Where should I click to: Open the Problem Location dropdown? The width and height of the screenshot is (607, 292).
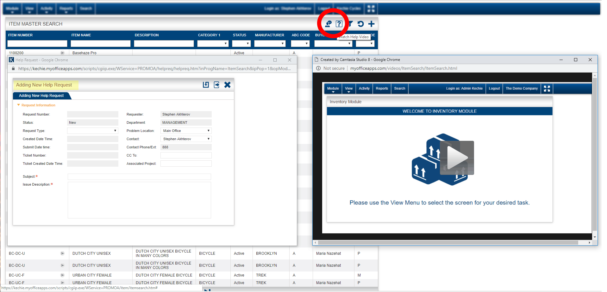point(186,131)
